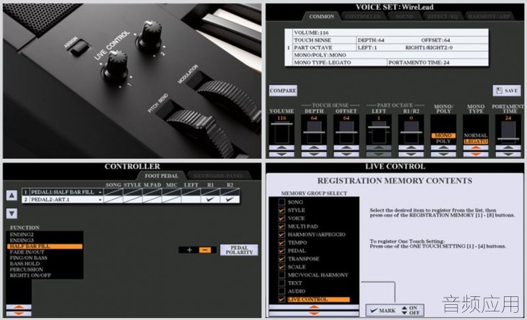Toggle highlighted LIVE CONTROL checkbox
Screen dimensions: 527x320
coord(282,299)
